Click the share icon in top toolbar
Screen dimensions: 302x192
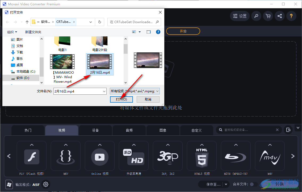(x=280, y=16)
